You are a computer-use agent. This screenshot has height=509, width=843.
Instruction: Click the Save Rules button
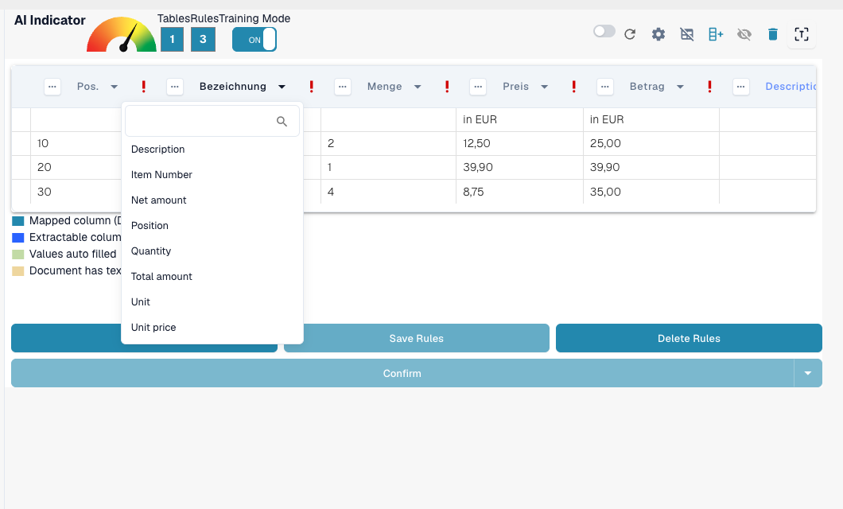click(417, 338)
